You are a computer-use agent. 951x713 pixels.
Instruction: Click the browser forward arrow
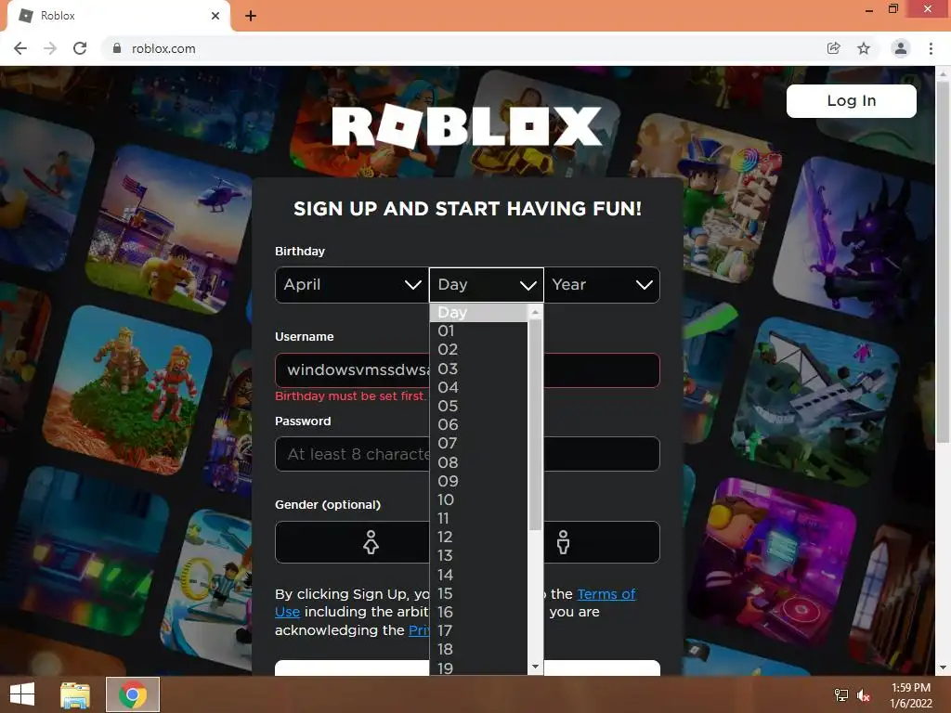pyautogui.click(x=50, y=48)
